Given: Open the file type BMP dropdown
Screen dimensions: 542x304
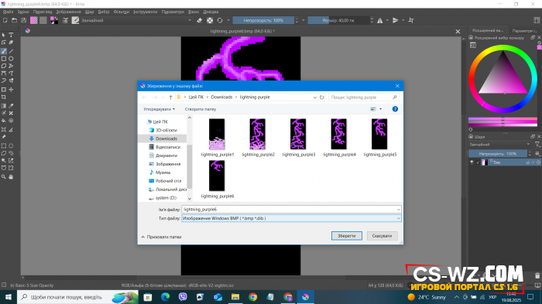Looking at the screenshot, I should point(291,218).
